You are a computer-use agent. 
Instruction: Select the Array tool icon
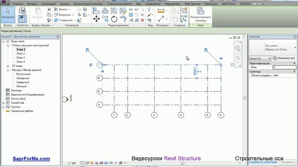pos(131,15)
